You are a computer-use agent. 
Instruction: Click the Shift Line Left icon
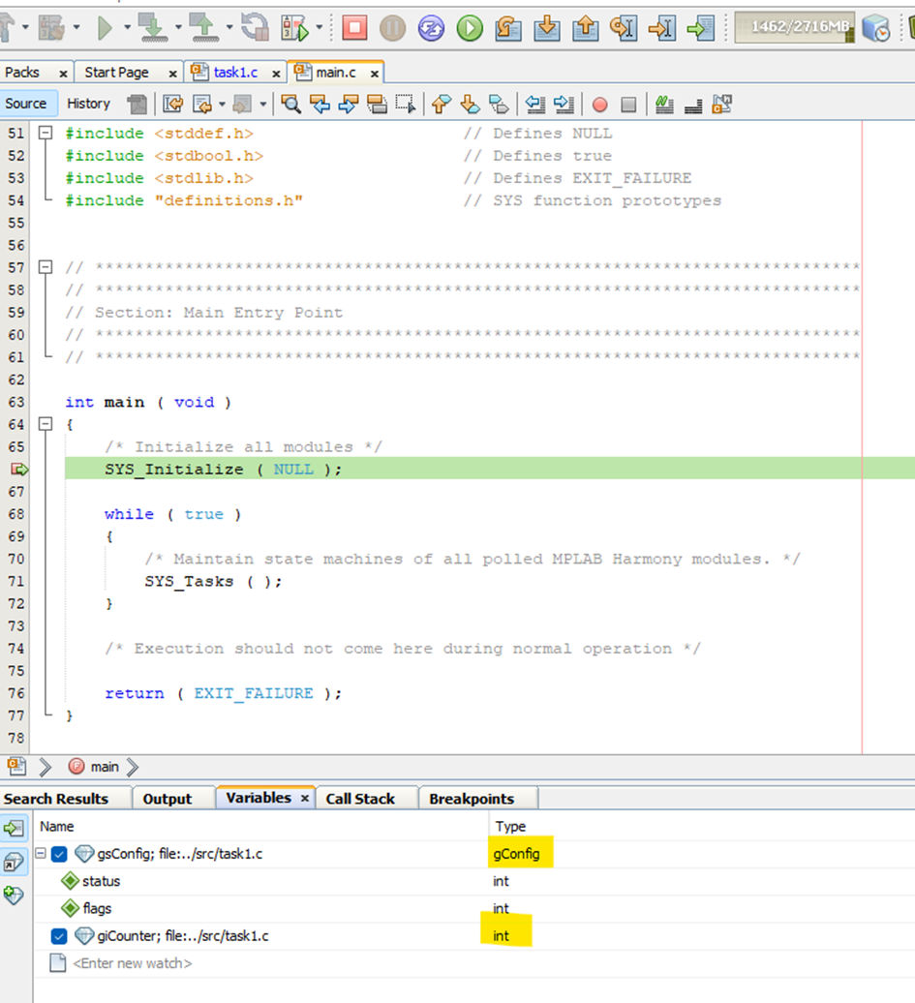[534, 104]
